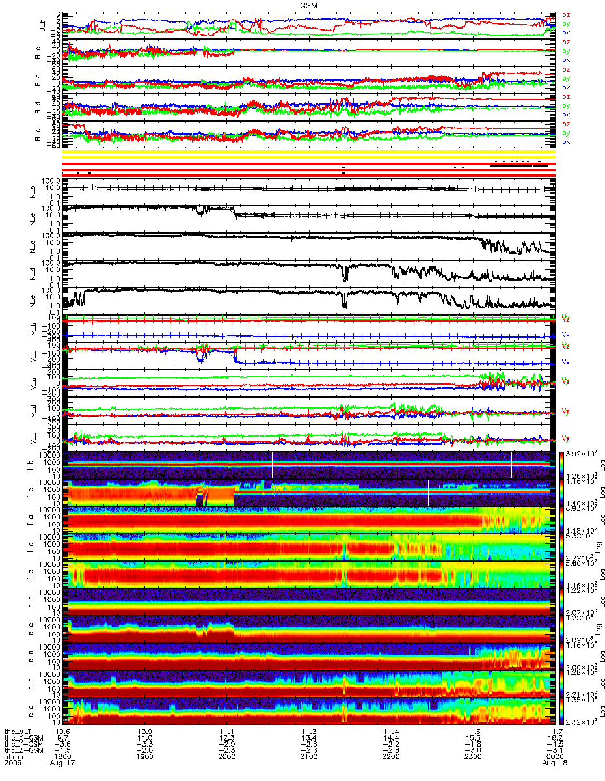Click the 2009 year label
The width and height of the screenshot is (605, 781).
pyautogui.click(x=12, y=763)
